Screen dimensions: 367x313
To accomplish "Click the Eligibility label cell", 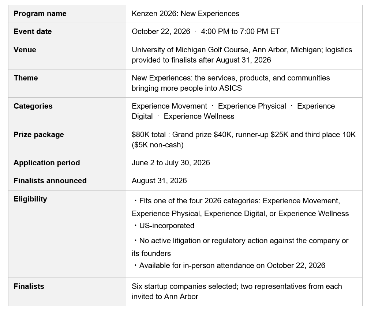I will tap(67, 234).
